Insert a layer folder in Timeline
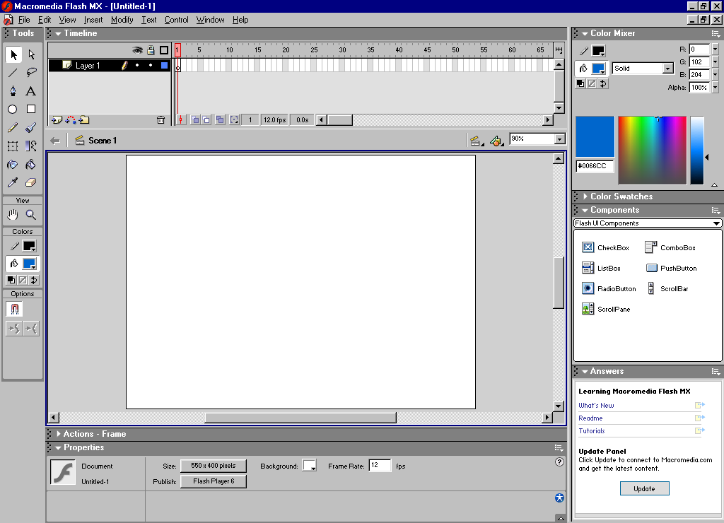 (x=84, y=120)
